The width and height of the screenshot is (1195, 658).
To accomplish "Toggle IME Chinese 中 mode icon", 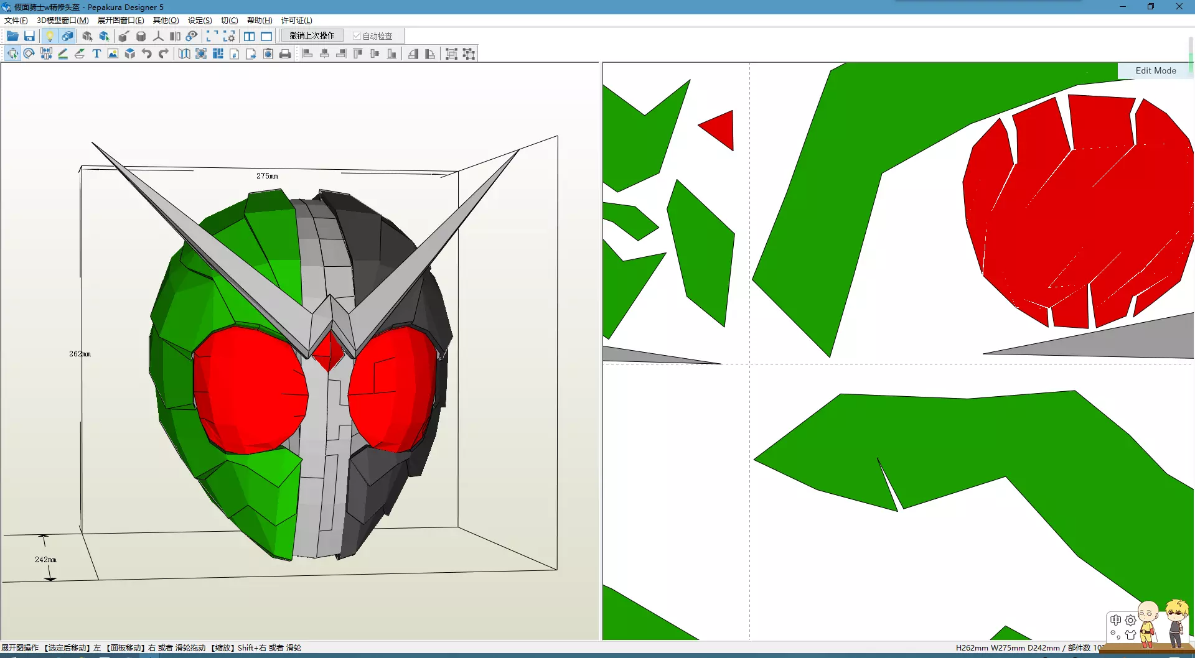I will (1115, 620).
